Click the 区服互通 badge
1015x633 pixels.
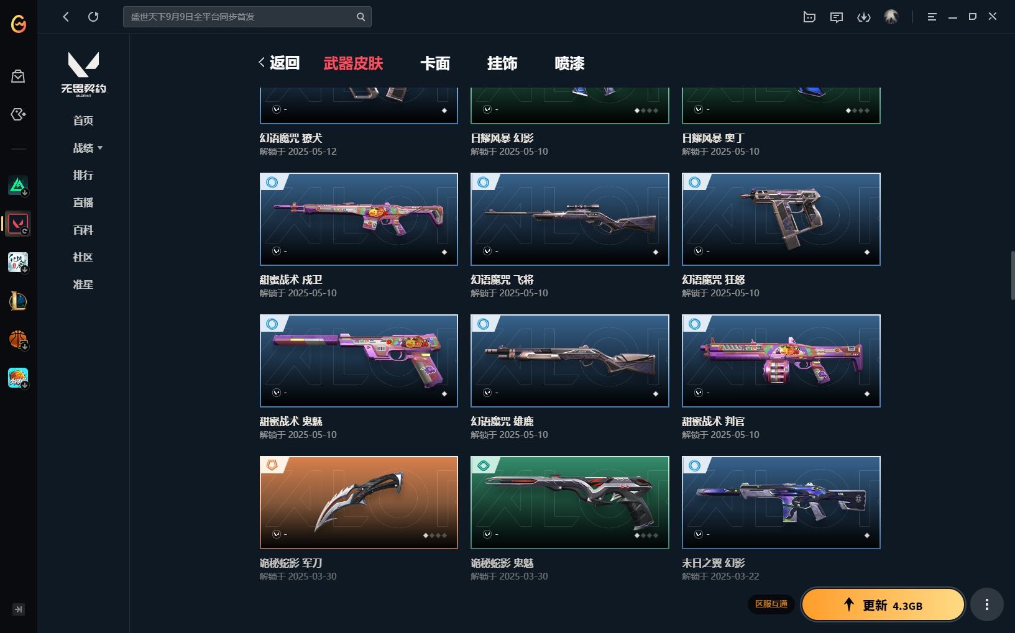pyautogui.click(x=771, y=604)
